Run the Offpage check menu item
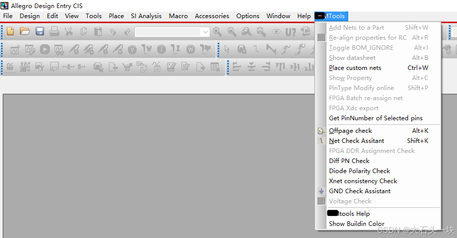 pos(378,131)
